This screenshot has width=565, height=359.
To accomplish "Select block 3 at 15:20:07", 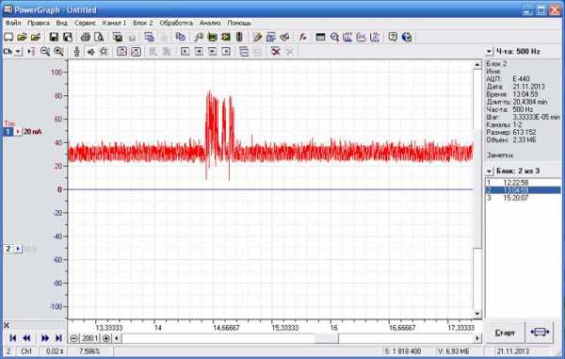I will (524, 198).
